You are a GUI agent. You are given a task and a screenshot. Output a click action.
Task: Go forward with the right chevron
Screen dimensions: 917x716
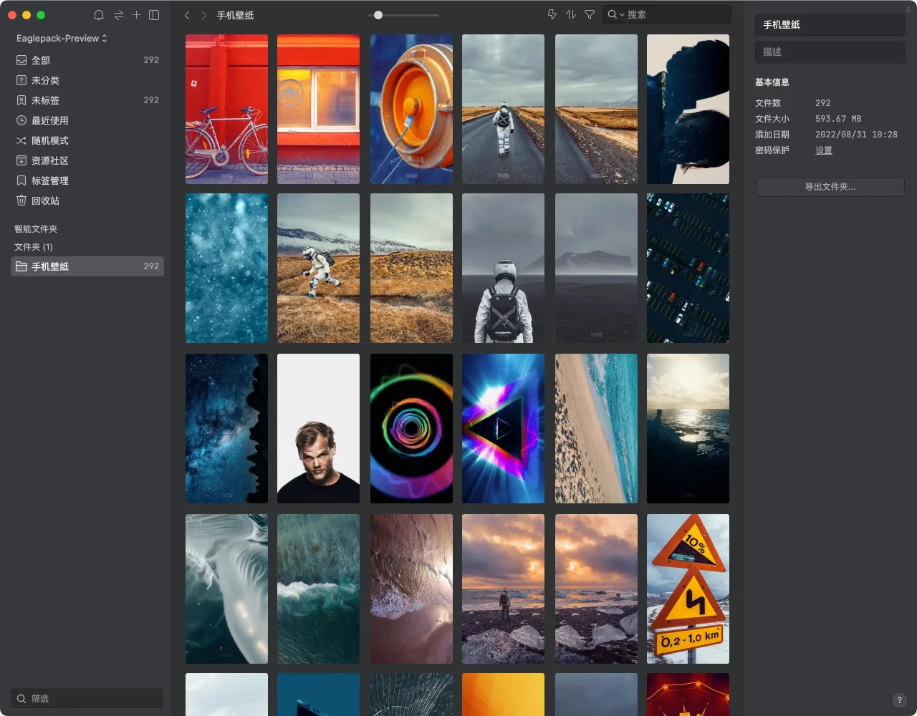[204, 15]
